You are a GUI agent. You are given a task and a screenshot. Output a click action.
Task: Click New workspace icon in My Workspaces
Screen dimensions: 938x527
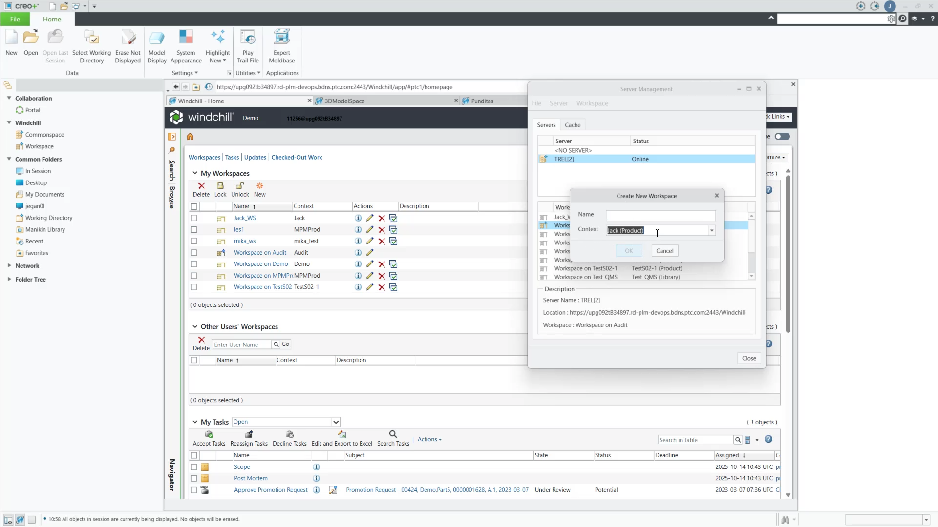click(260, 186)
